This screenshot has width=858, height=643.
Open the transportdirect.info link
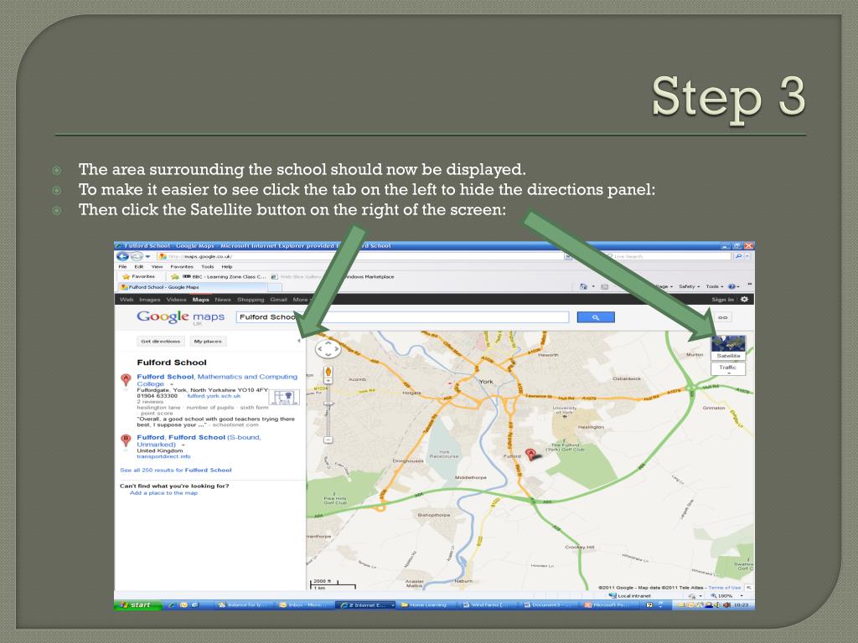[163, 456]
